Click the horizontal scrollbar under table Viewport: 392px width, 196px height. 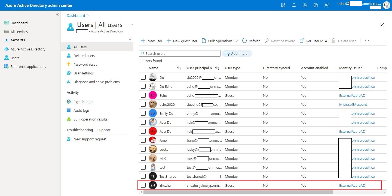pos(238,192)
